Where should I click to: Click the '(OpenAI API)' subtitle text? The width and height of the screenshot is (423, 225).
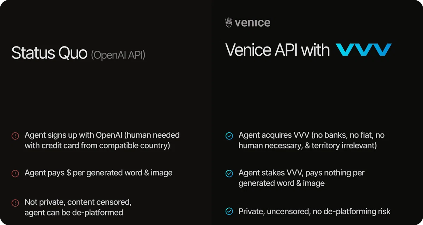(x=118, y=55)
